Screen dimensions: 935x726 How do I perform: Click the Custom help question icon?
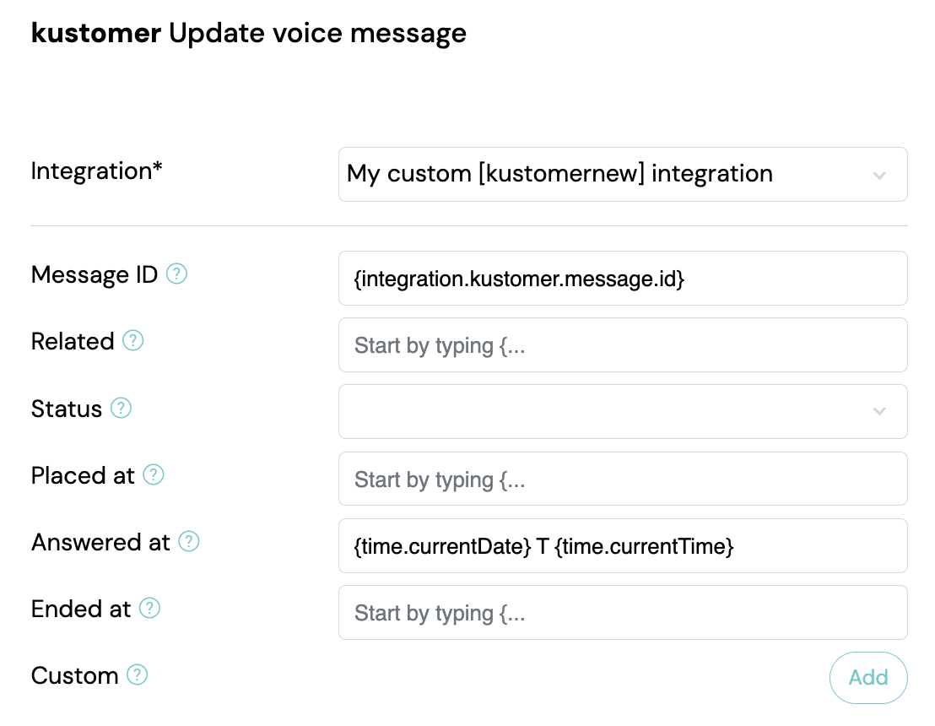(138, 675)
